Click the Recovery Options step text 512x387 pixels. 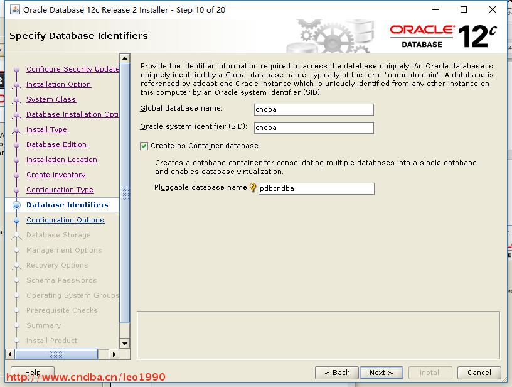(57, 265)
